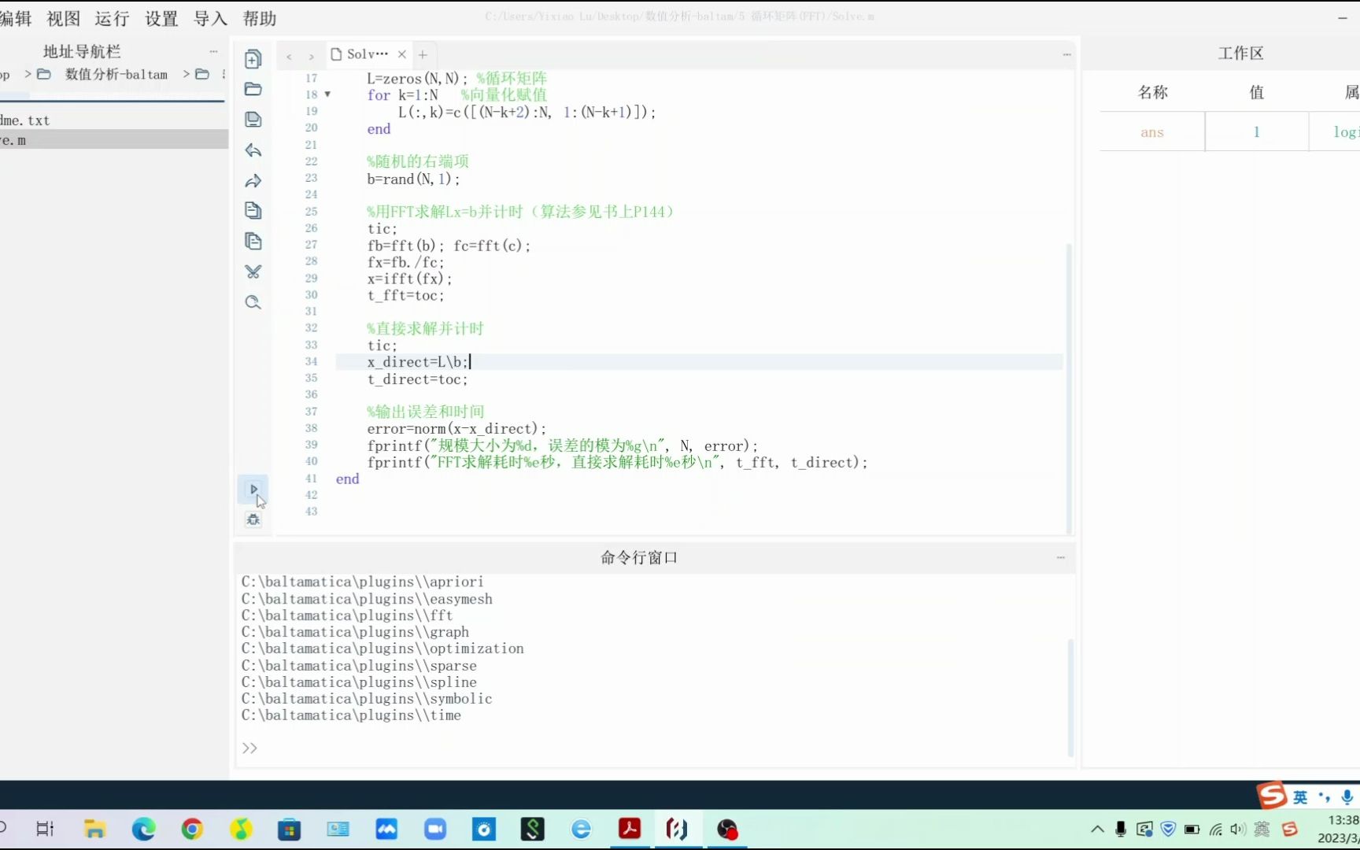Viewport: 1360px width, 850px height.
Task: Click the folder icon after the 数值分析-baltam breadcrumb
Action: [202, 75]
